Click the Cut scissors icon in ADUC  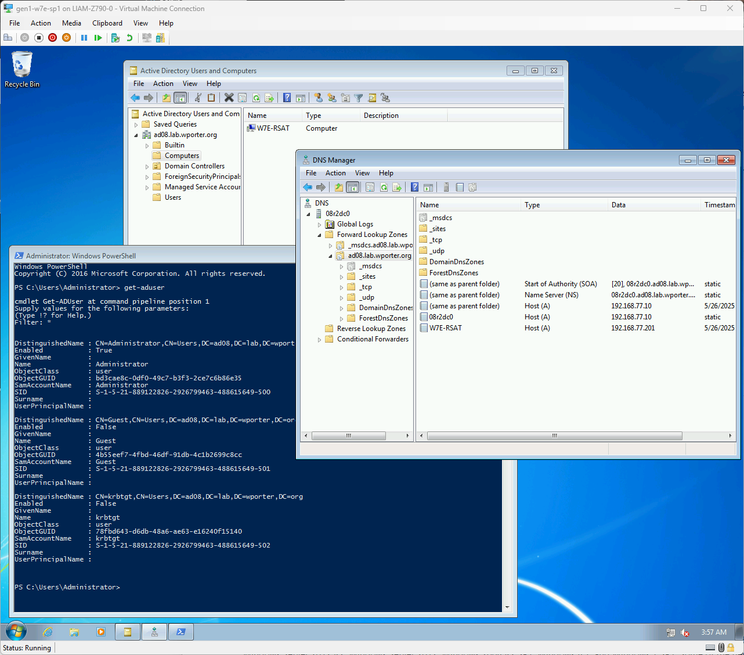[198, 98]
